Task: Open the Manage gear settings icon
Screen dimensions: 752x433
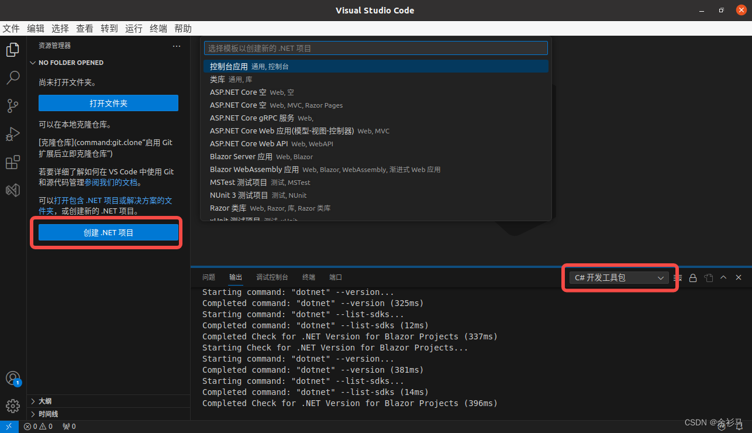Action: [x=13, y=405]
